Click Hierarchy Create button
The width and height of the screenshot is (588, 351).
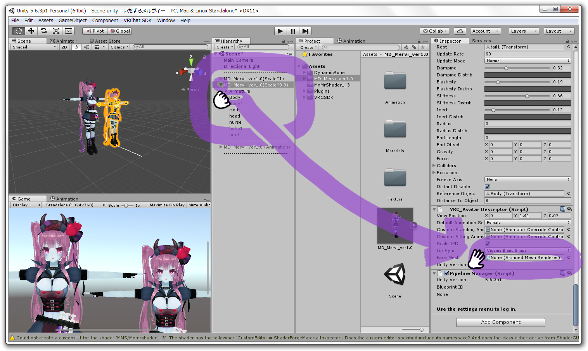point(225,47)
